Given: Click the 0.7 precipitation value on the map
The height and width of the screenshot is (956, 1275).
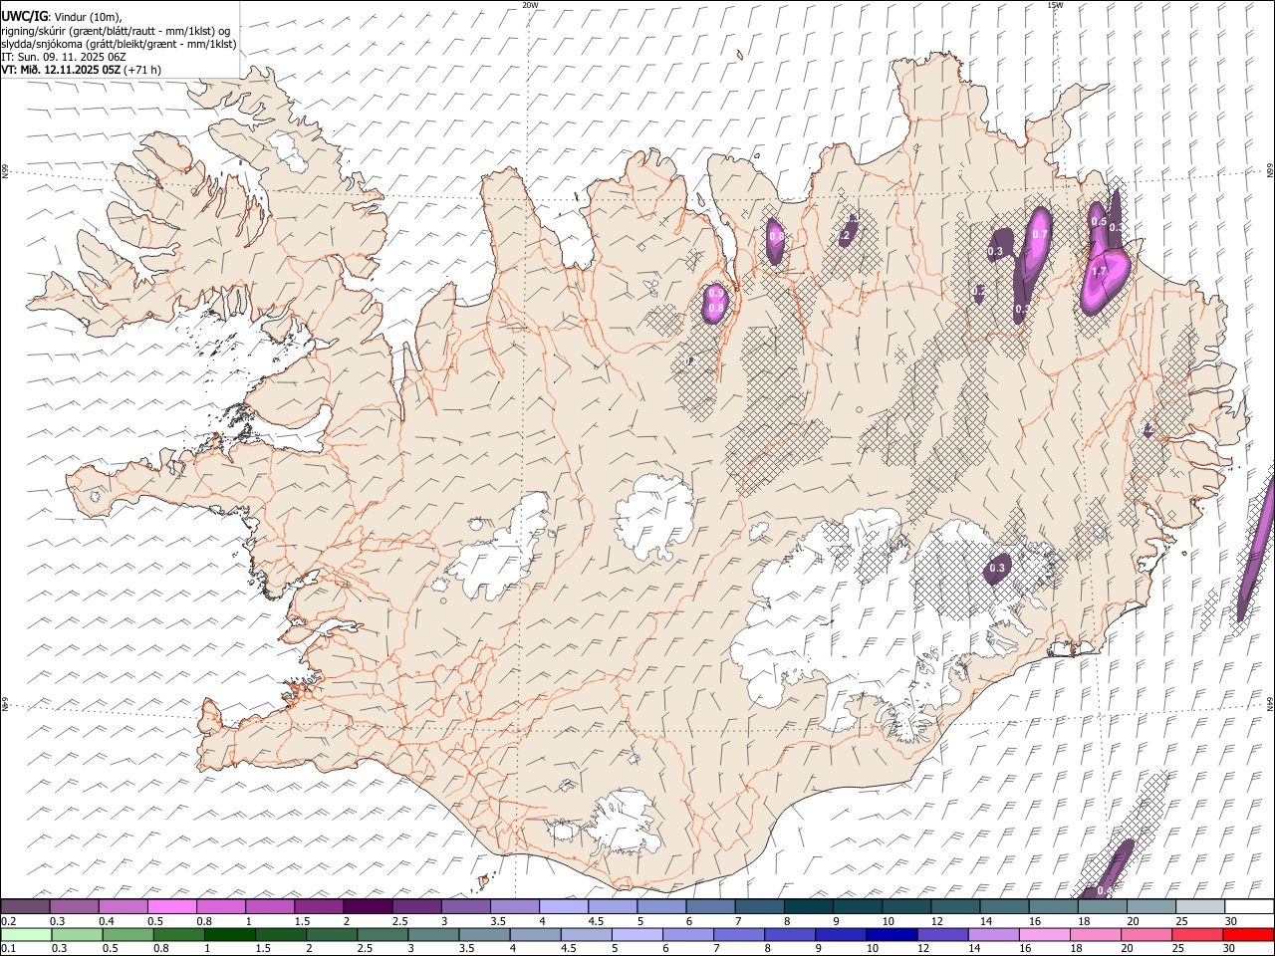Looking at the screenshot, I should click(1040, 234).
